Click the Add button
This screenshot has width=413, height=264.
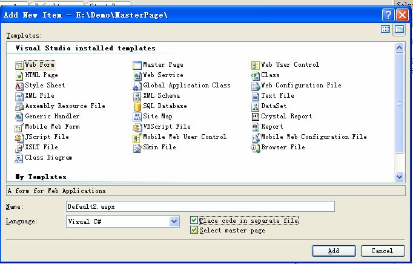(334, 251)
